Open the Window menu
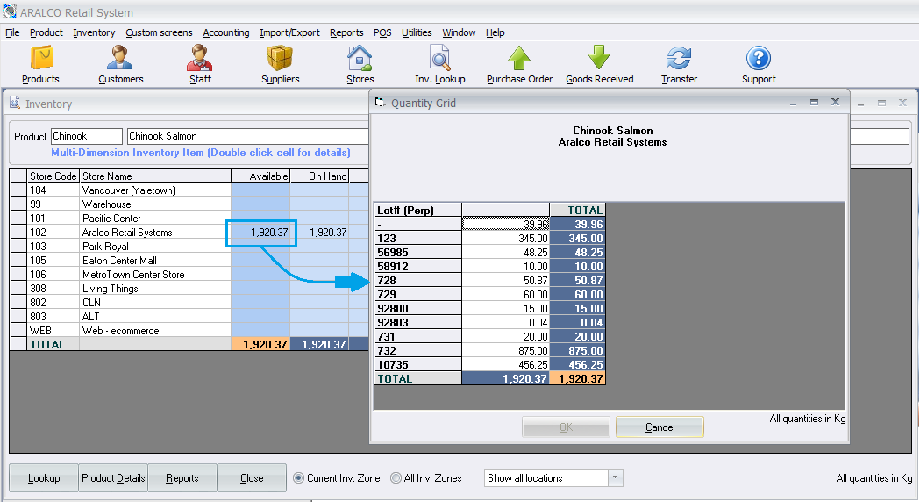 459,32
